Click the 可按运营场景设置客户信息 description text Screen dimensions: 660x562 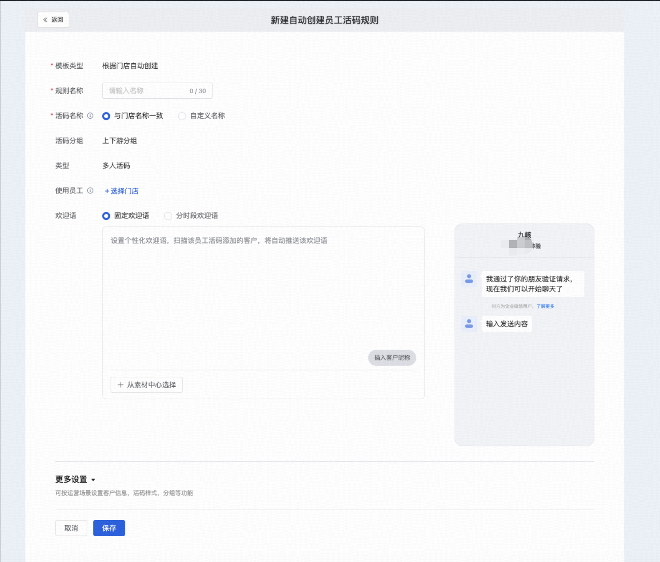point(124,493)
